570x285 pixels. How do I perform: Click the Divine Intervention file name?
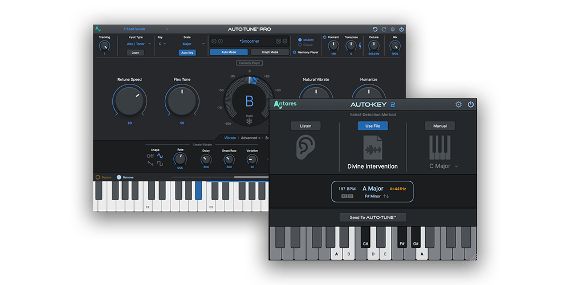(373, 166)
